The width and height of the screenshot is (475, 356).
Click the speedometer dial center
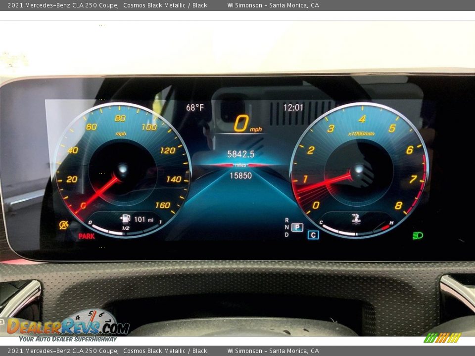click(122, 171)
